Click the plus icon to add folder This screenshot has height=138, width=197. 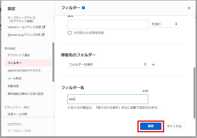(x=153, y=65)
